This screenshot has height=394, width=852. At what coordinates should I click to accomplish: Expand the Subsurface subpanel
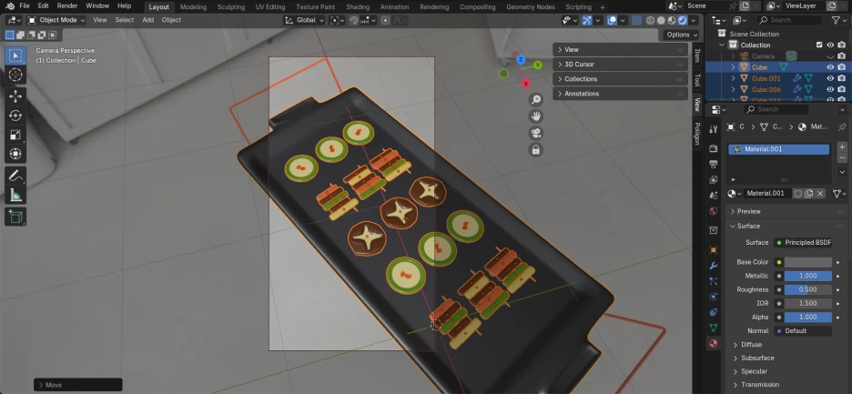tap(757, 359)
